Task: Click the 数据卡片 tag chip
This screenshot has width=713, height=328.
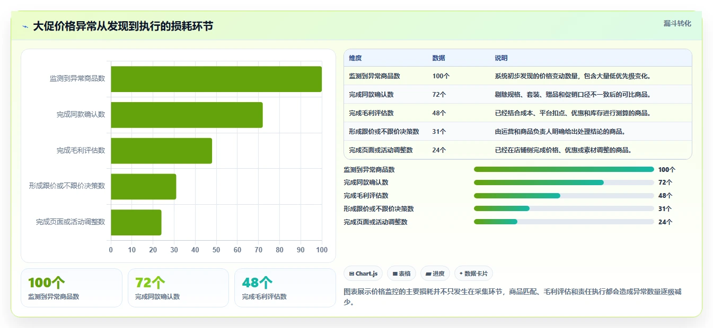Action: tap(474, 274)
